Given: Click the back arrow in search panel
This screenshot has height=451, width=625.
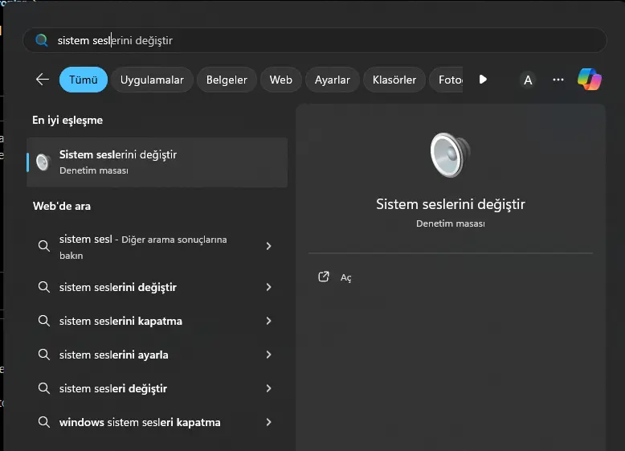Looking at the screenshot, I should pos(43,80).
